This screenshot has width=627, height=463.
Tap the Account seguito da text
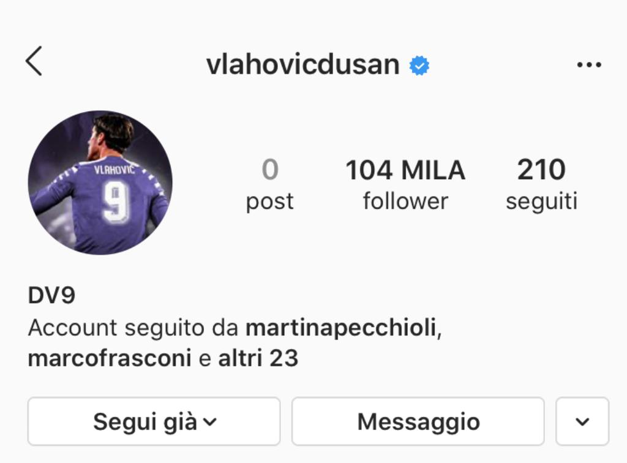click(133, 328)
